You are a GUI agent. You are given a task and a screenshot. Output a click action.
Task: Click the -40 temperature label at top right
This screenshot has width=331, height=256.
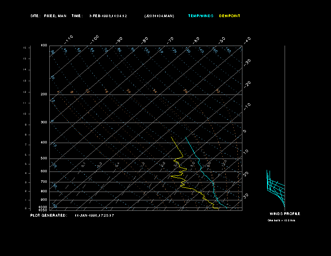click(247, 40)
